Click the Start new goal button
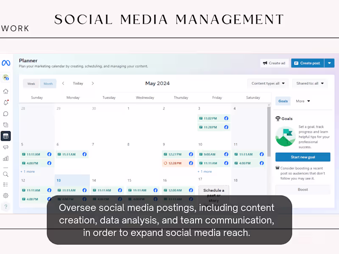 point(303,157)
